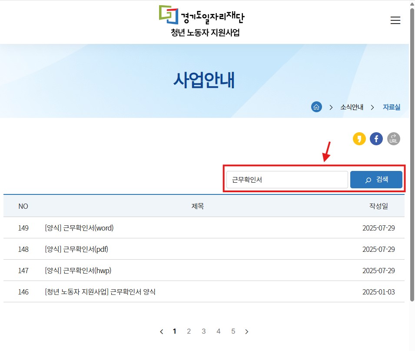Open post [양식] 근무확인서(pdf)
The width and height of the screenshot is (415, 351).
pyautogui.click(x=76, y=249)
